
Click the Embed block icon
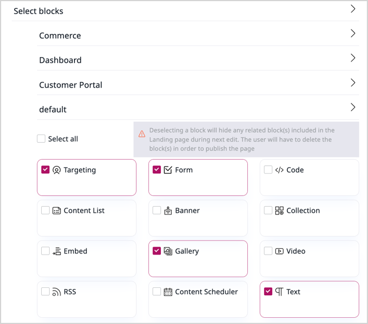56,251
